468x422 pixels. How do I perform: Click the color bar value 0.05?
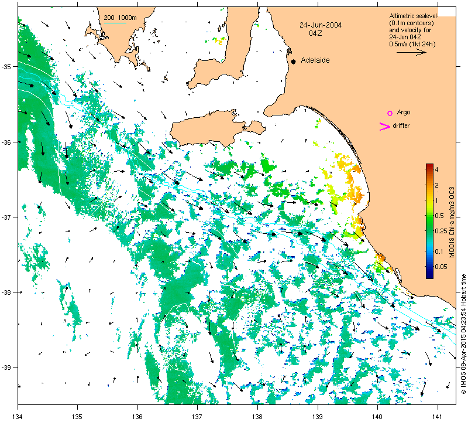coord(441,267)
